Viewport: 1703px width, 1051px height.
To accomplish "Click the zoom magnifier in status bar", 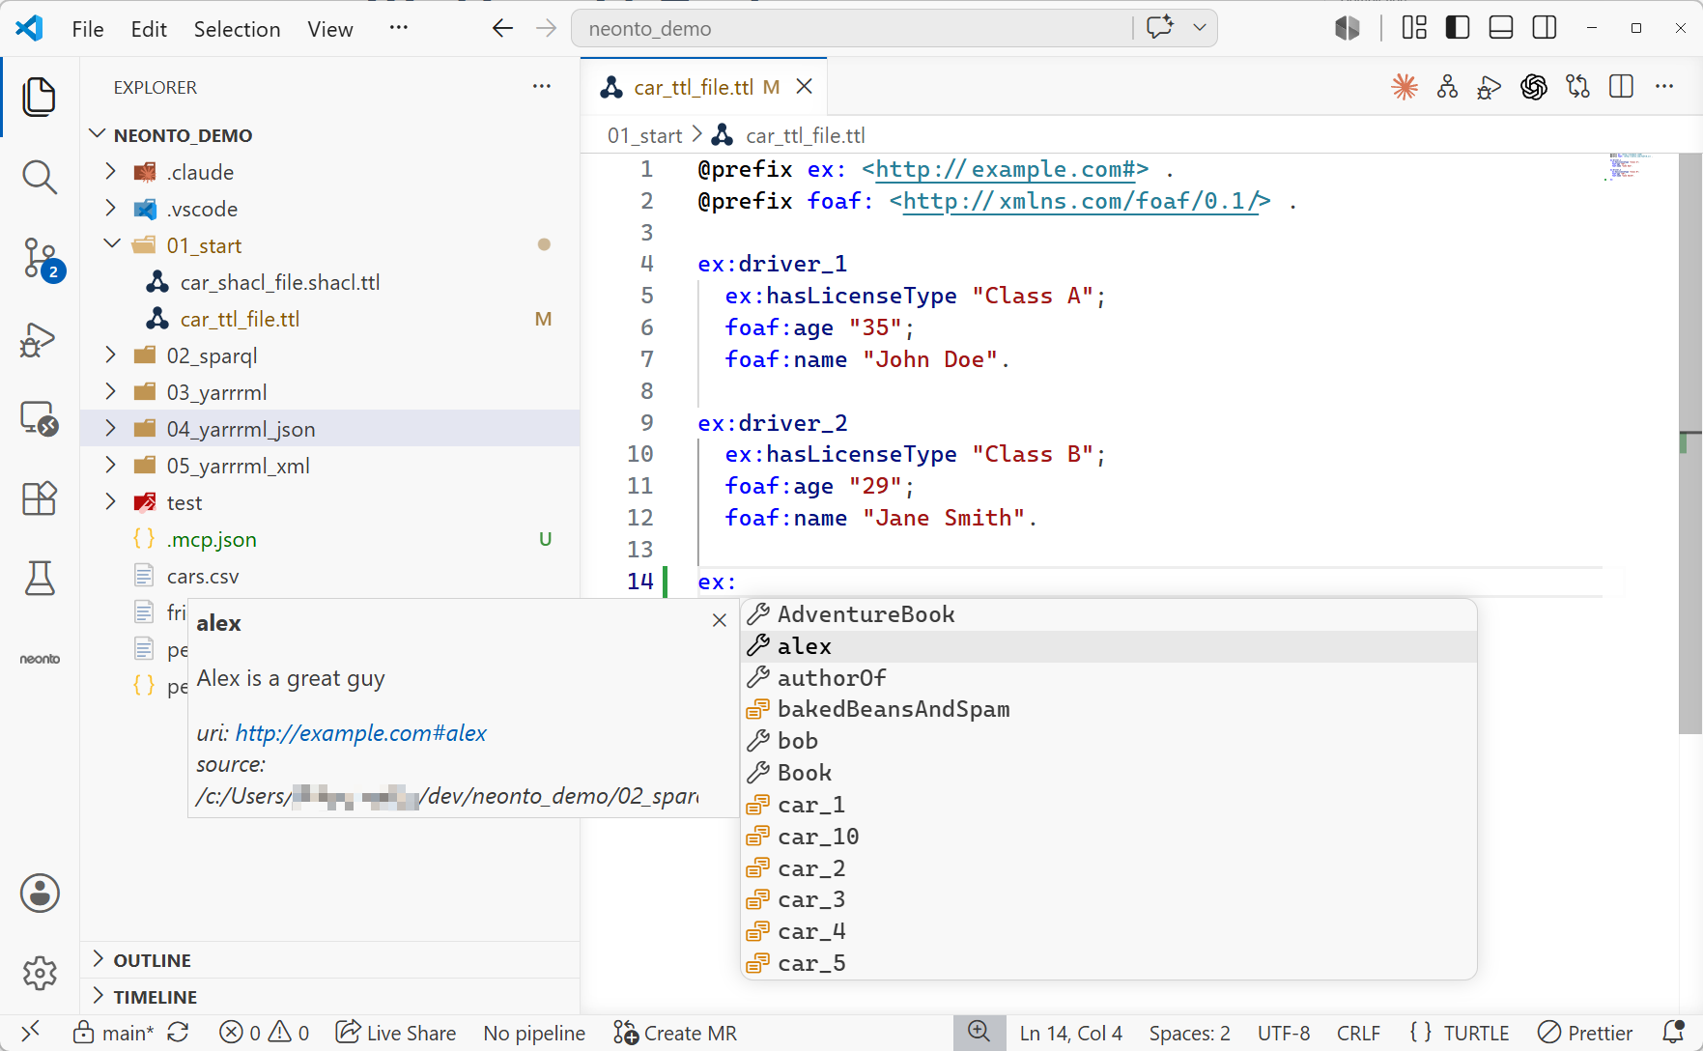I will pos(979,1032).
